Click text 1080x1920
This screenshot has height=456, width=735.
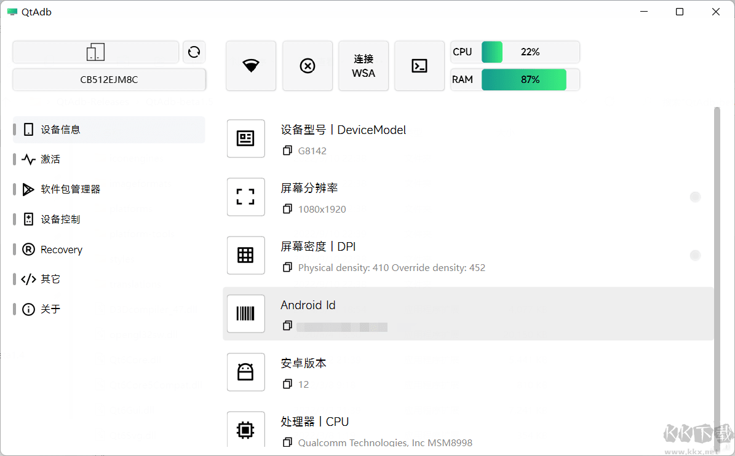pos(322,210)
